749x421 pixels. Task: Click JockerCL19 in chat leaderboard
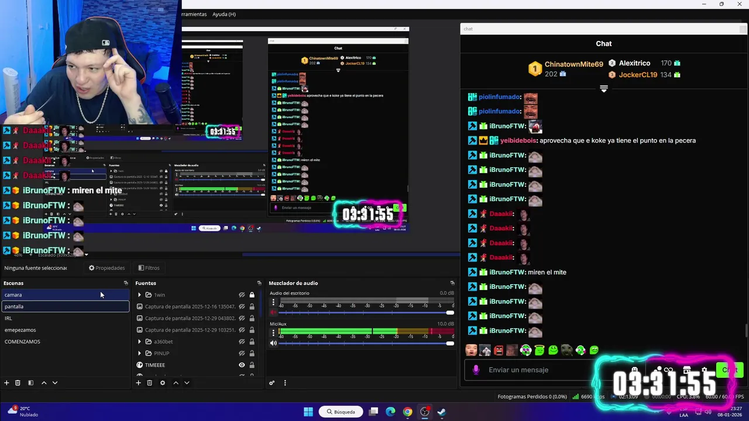click(x=638, y=75)
